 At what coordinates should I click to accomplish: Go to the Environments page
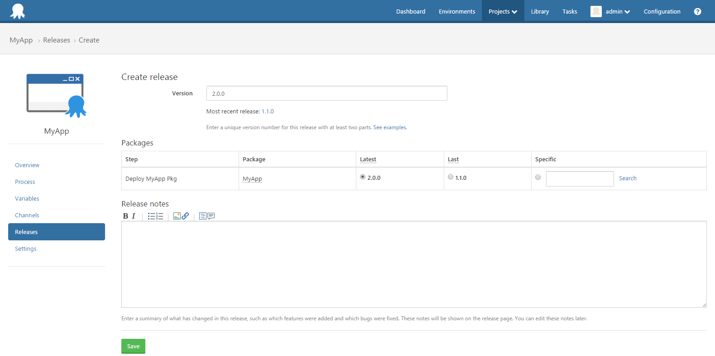457,12
